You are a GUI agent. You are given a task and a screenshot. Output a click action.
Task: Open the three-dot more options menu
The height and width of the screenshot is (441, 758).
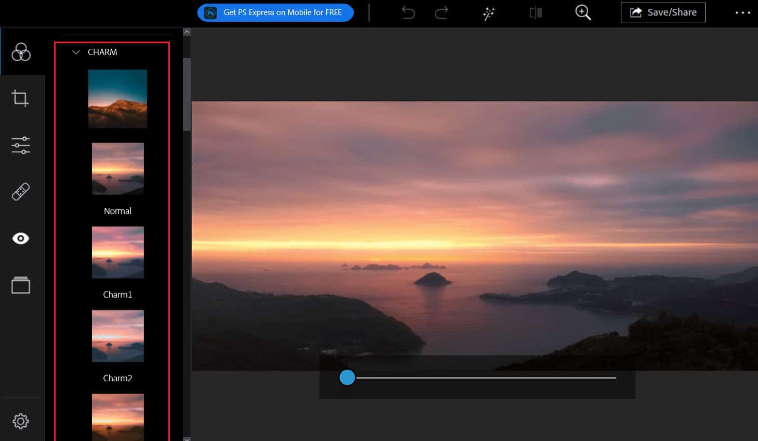pos(742,12)
